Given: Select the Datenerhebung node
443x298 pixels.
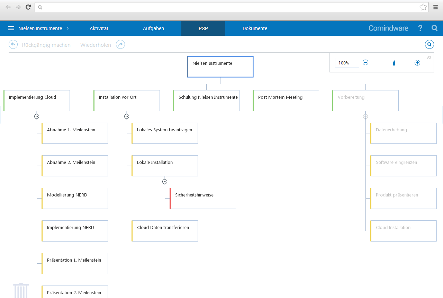Looking at the screenshot, I should tap(404, 133).
